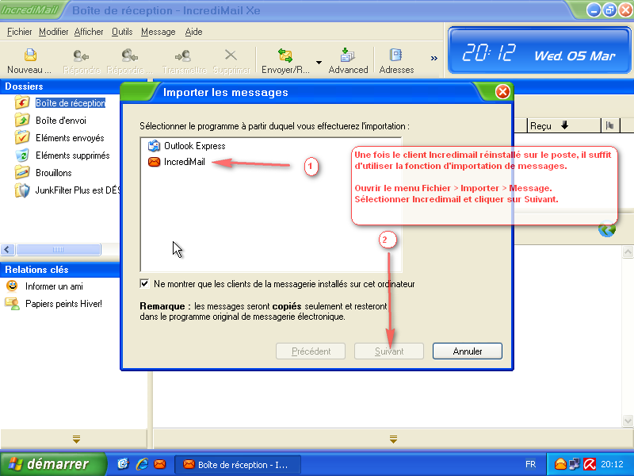Open the Advanced toolbar icon

(348, 55)
